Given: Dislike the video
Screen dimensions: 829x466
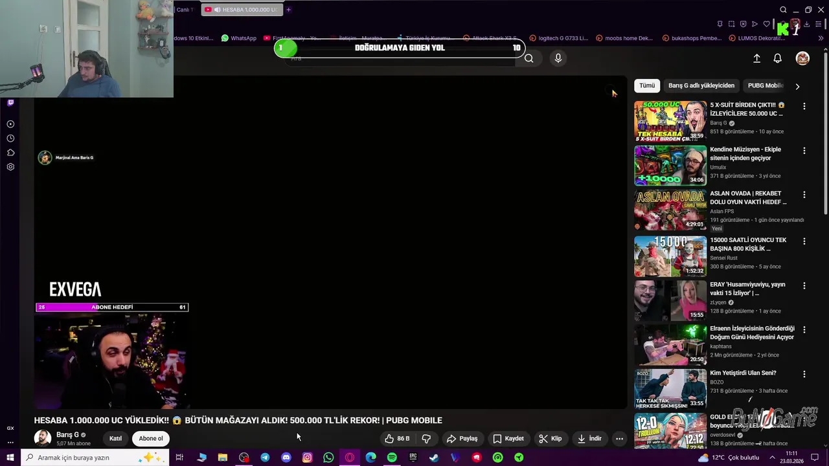Looking at the screenshot, I should (426, 438).
